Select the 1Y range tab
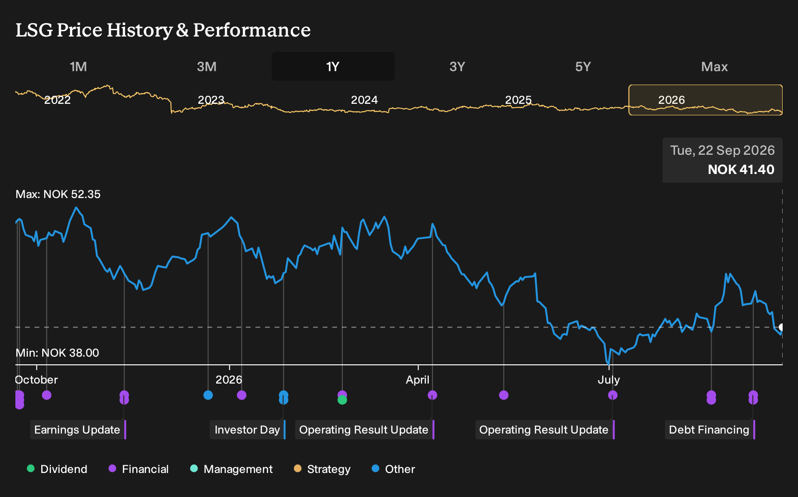Image resolution: width=798 pixels, height=497 pixels. point(333,66)
